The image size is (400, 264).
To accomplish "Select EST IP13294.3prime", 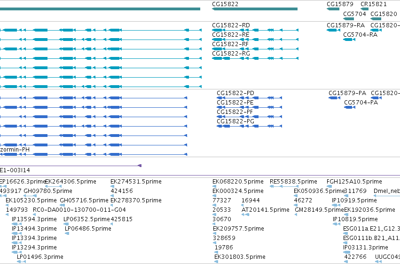I will pyautogui.click(x=34, y=248).
